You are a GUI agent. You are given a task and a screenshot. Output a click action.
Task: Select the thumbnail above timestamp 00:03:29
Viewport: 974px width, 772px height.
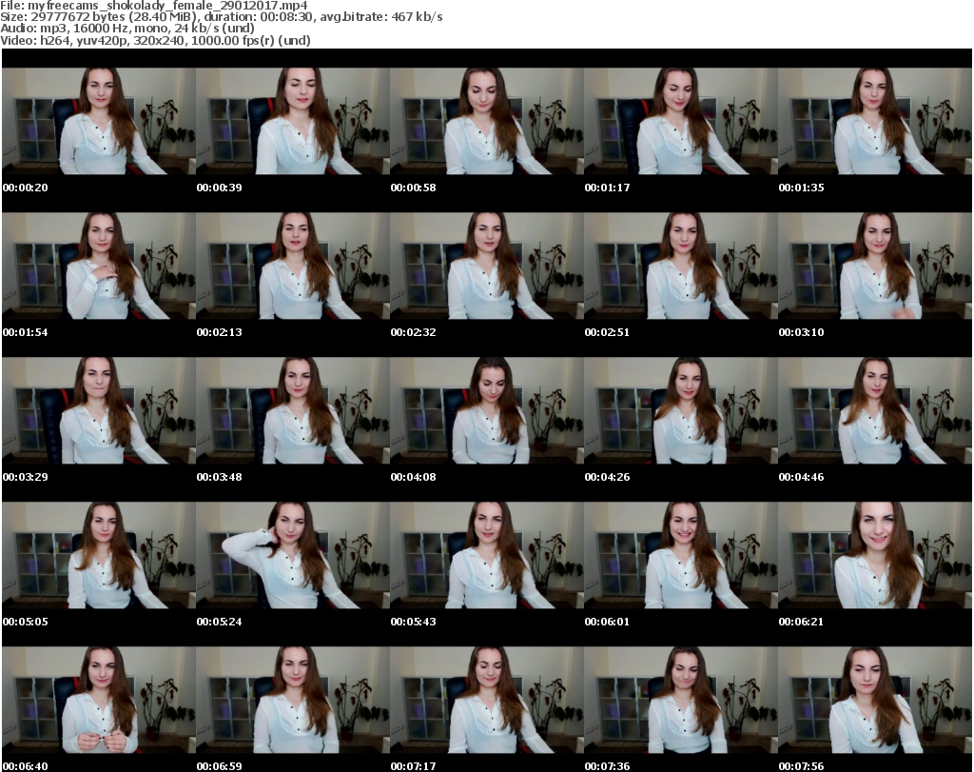99,410
